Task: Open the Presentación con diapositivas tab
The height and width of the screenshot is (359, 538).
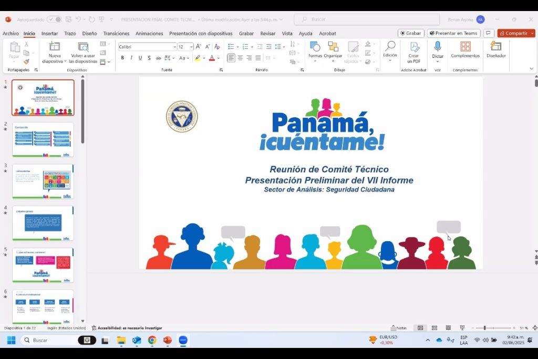Action: [x=201, y=33]
